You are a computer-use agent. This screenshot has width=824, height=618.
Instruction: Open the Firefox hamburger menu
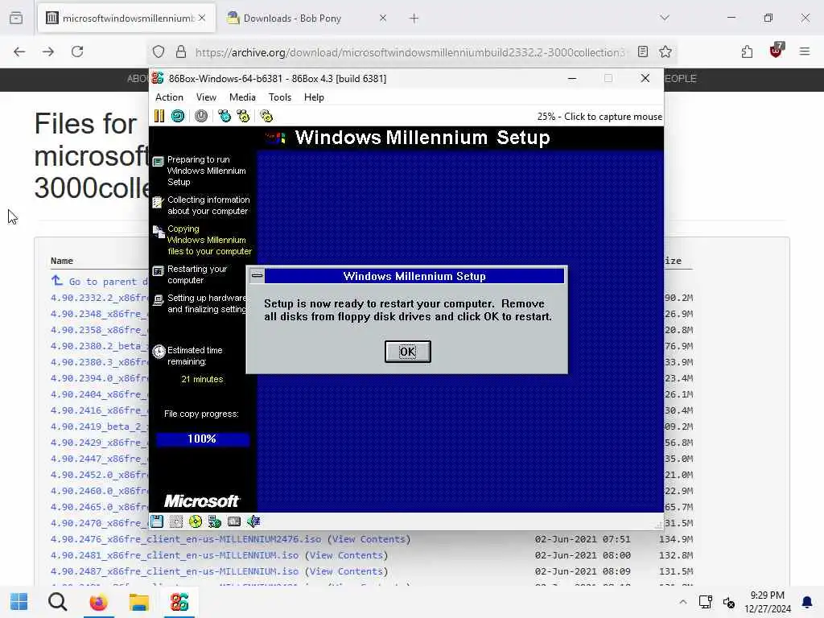click(805, 51)
